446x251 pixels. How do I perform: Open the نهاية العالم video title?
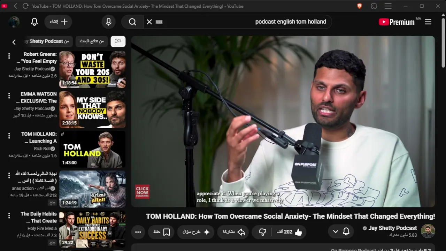(x=37, y=177)
